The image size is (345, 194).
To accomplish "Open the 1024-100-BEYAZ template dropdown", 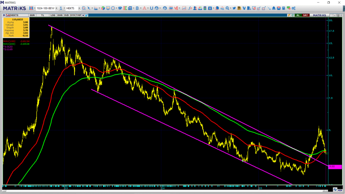I will tap(56, 8).
